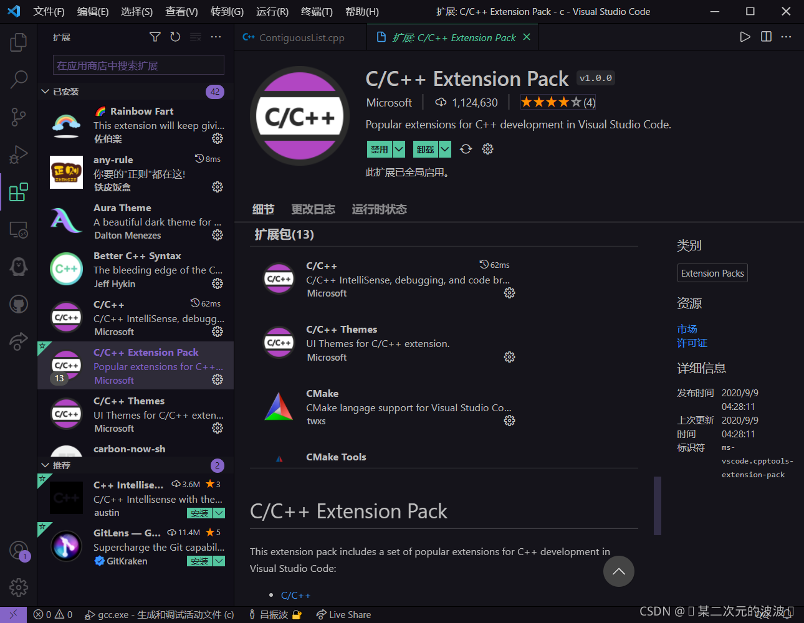Collapse the 推荐 recommended section
The width and height of the screenshot is (804, 623).
point(45,465)
